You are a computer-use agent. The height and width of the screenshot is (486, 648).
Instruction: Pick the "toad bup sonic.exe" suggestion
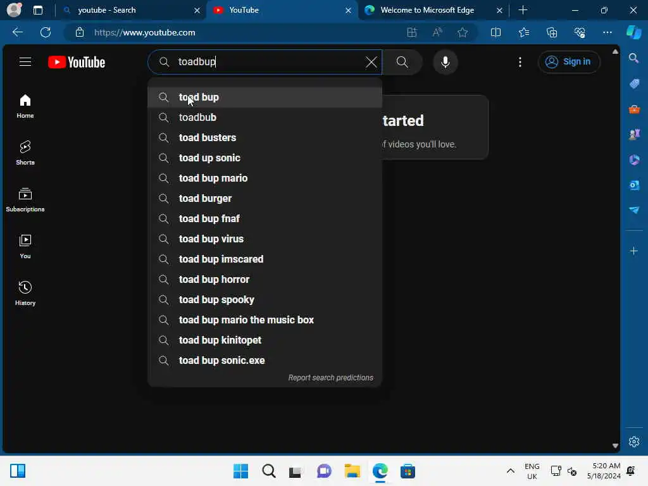point(265,360)
